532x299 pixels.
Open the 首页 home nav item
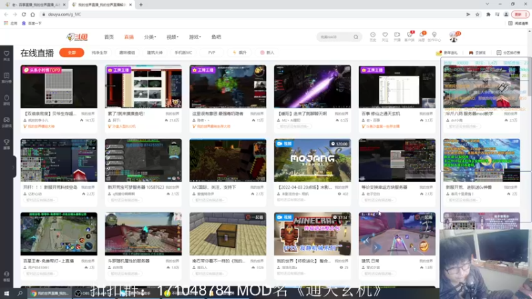pyautogui.click(x=109, y=37)
